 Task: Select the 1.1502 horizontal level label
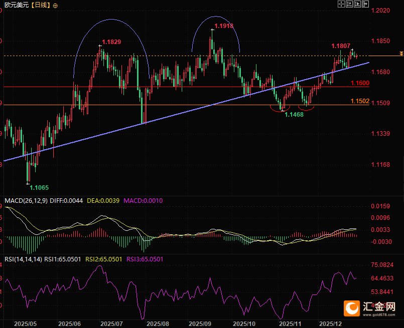coord(360,101)
